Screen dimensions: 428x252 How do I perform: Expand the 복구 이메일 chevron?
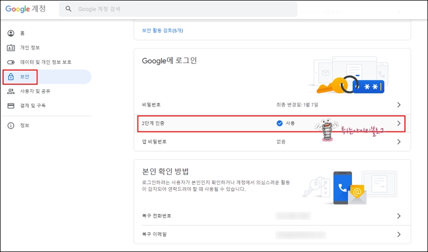pyautogui.click(x=399, y=234)
